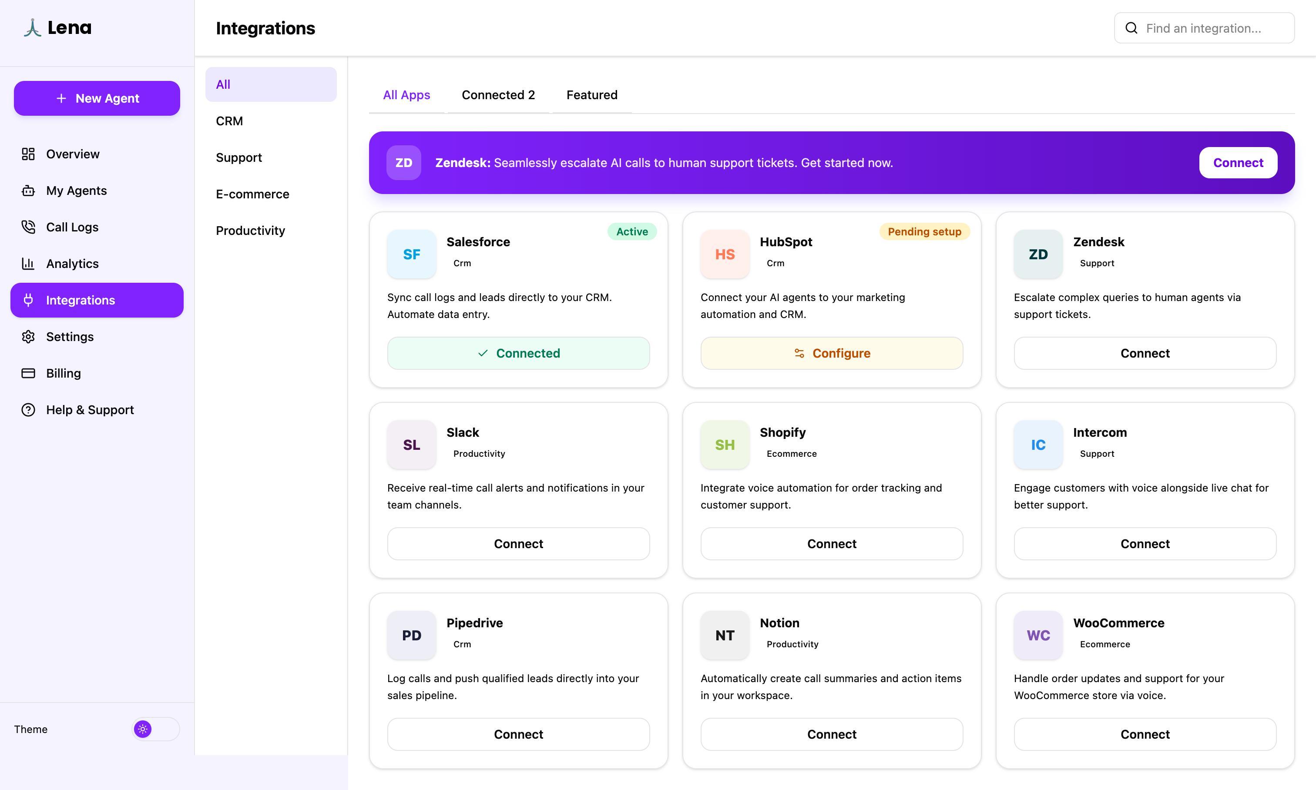Screen dimensions: 1316x790
Task: Click the Salesforce SF app icon
Action: tap(412, 254)
